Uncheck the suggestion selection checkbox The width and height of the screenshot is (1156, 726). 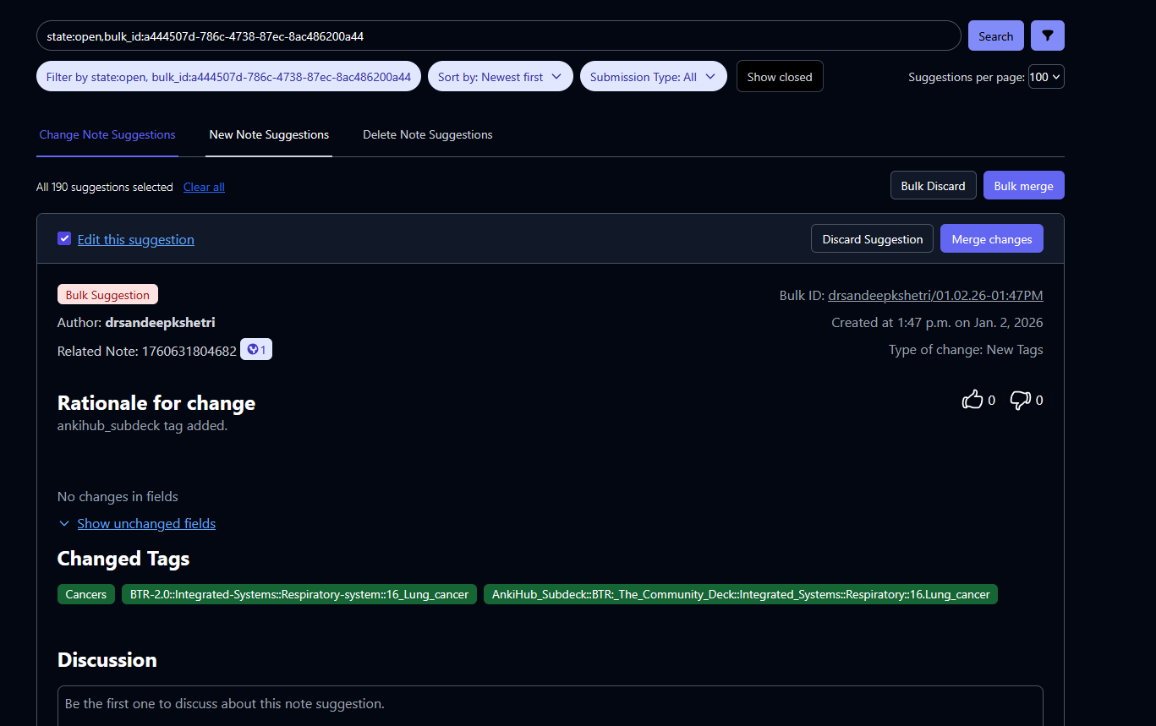coord(64,238)
